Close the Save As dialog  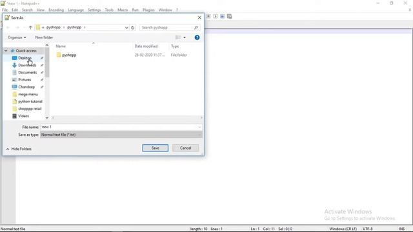[x=199, y=17]
